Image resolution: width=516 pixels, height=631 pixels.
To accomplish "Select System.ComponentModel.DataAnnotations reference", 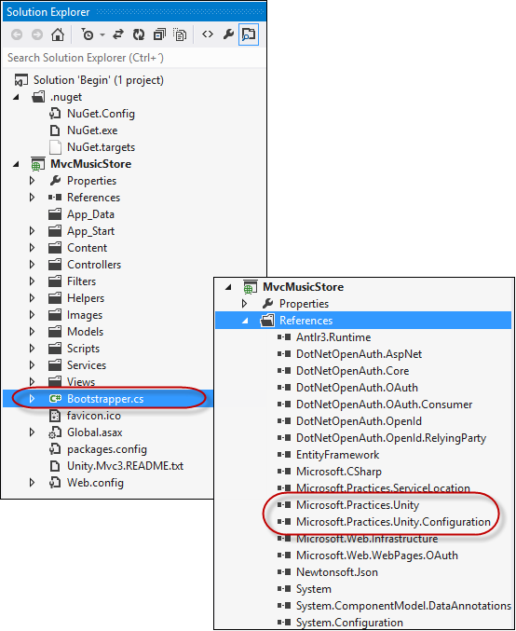I will click(x=403, y=606).
